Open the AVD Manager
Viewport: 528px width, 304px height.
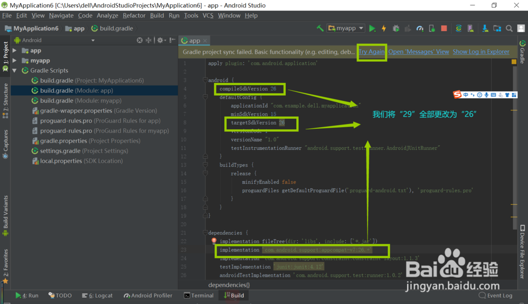(470, 27)
